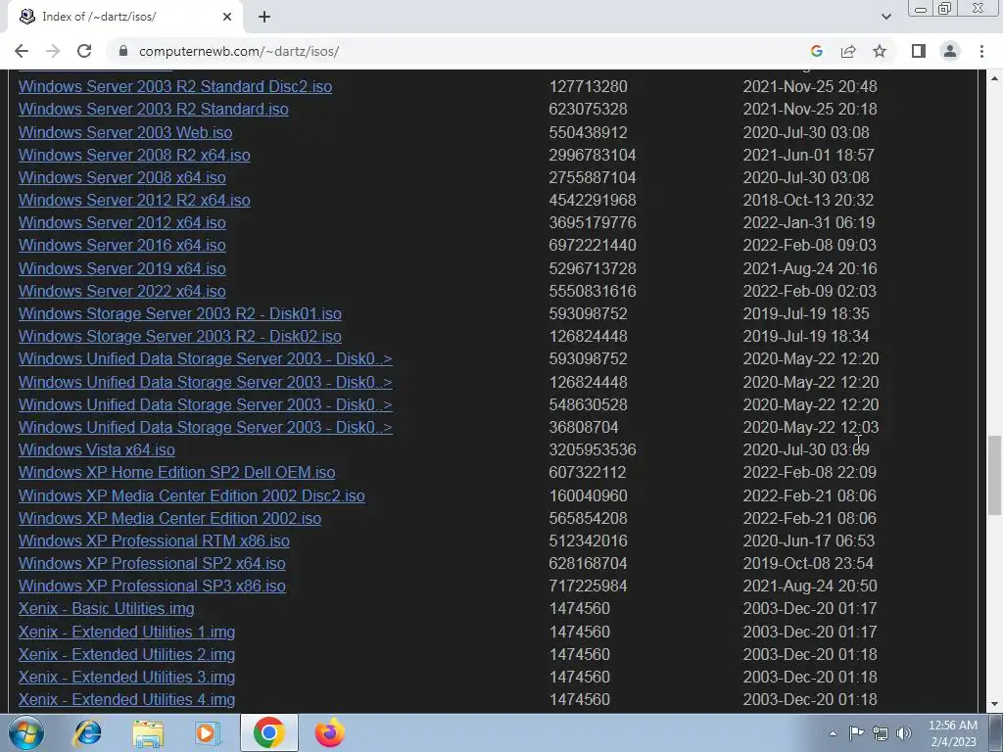Click date 2019-Oct-08 23:54 for XP SP2 x64
This screenshot has width=1003, height=752.
[x=808, y=563]
